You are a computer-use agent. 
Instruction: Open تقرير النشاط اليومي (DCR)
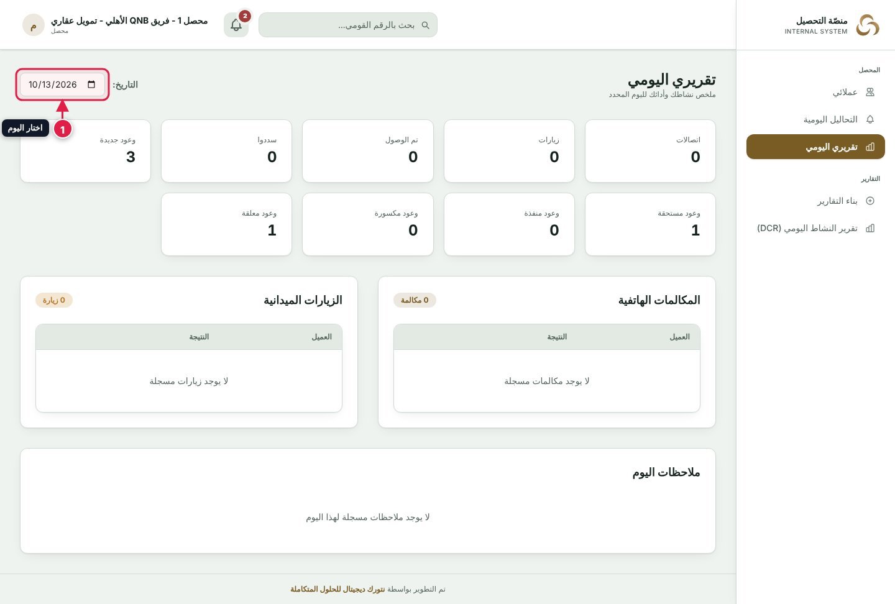(x=815, y=228)
